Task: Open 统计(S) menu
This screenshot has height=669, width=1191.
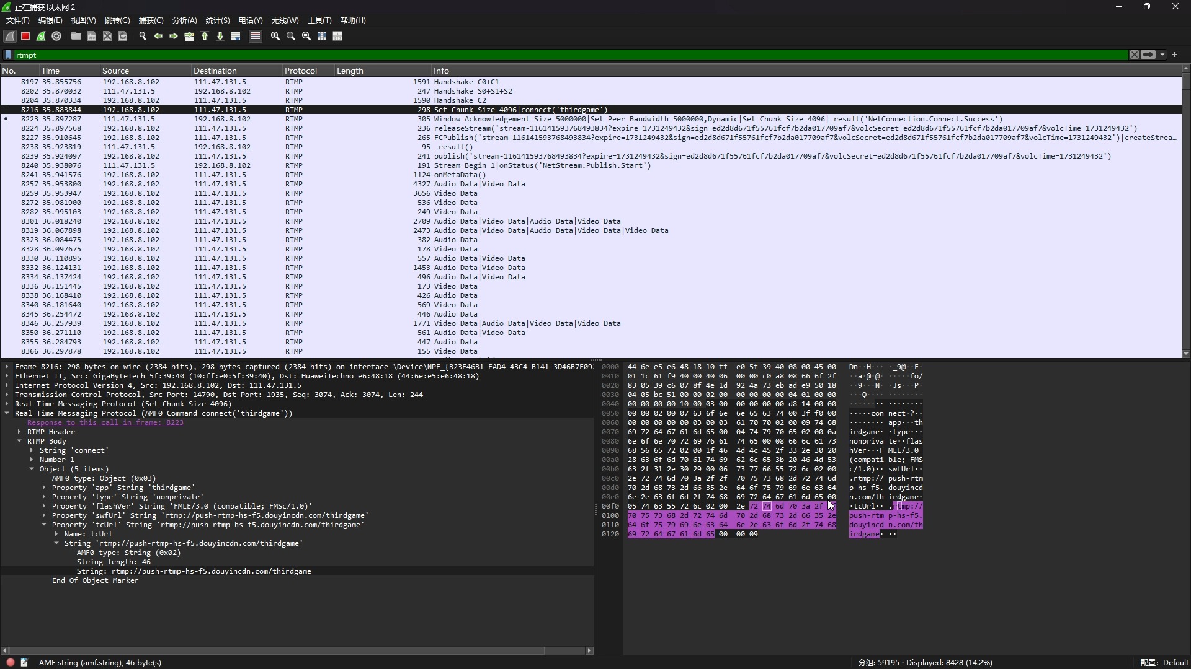Action: click(x=217, y=20)
